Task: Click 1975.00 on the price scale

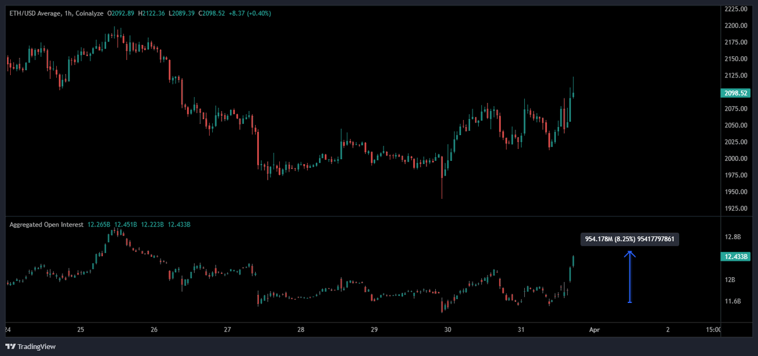Action: pos(737,175)
